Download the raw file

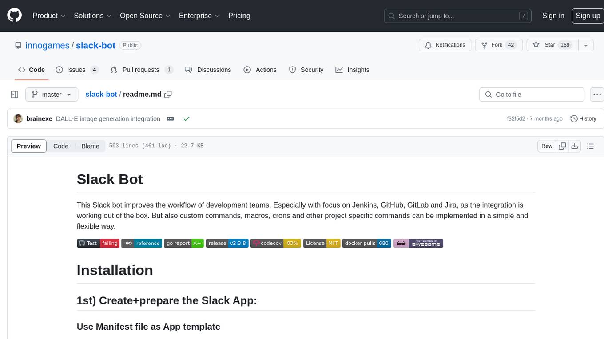pos(574,146)
